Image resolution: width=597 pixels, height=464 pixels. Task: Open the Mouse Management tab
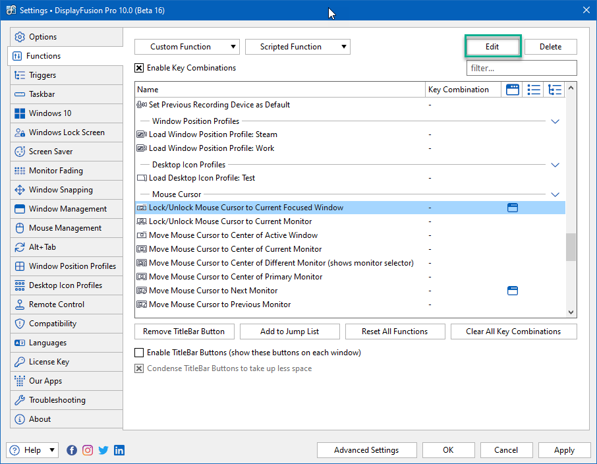coord(67,228)
